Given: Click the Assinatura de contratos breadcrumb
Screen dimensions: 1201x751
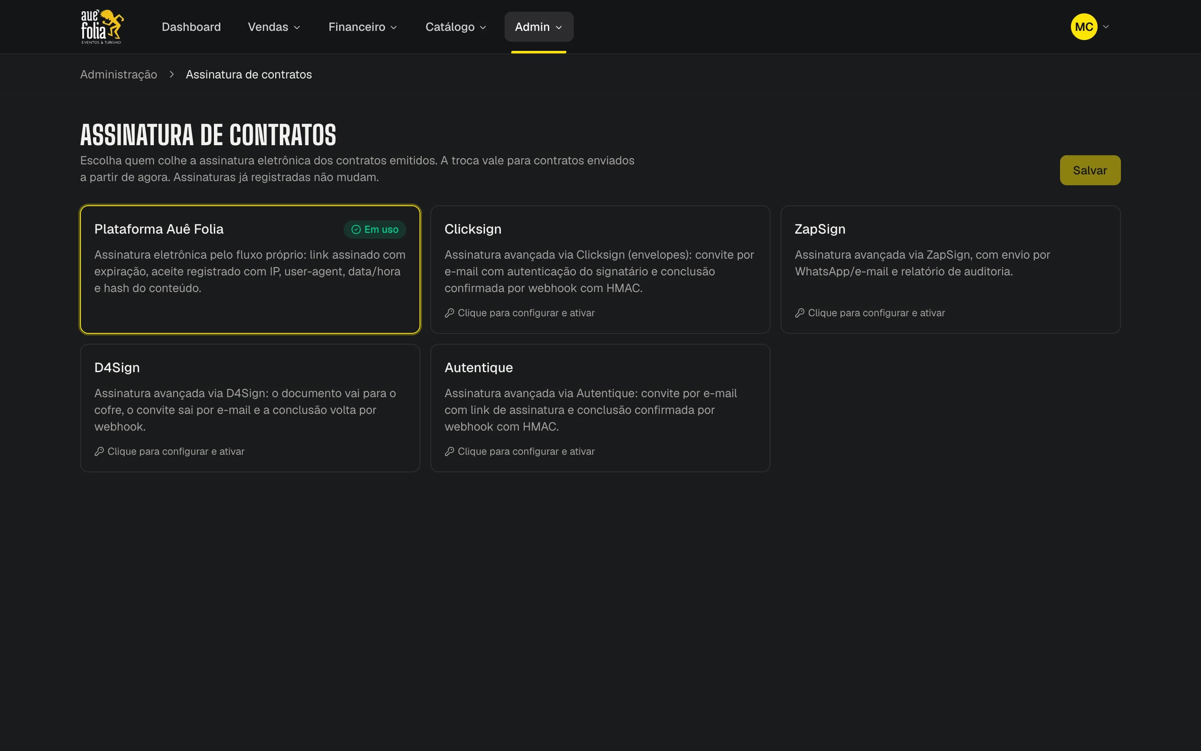Looking at the screenshot, I should coord(249,75).
